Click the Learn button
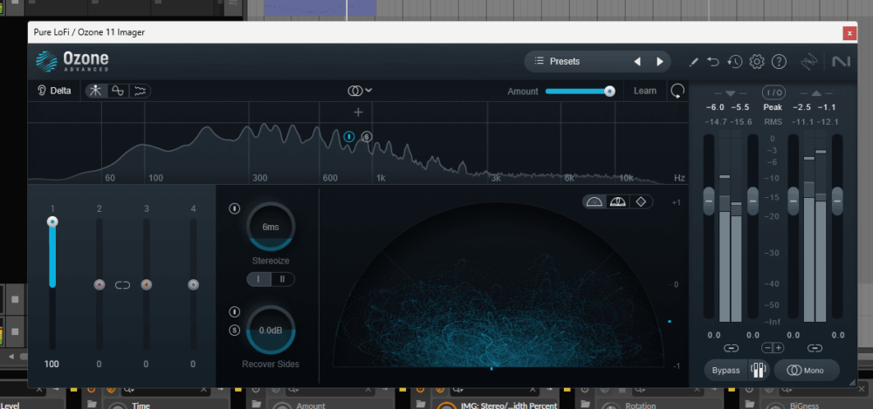The height and width of the screenshot is (409, 873). [x=645, y=91]
